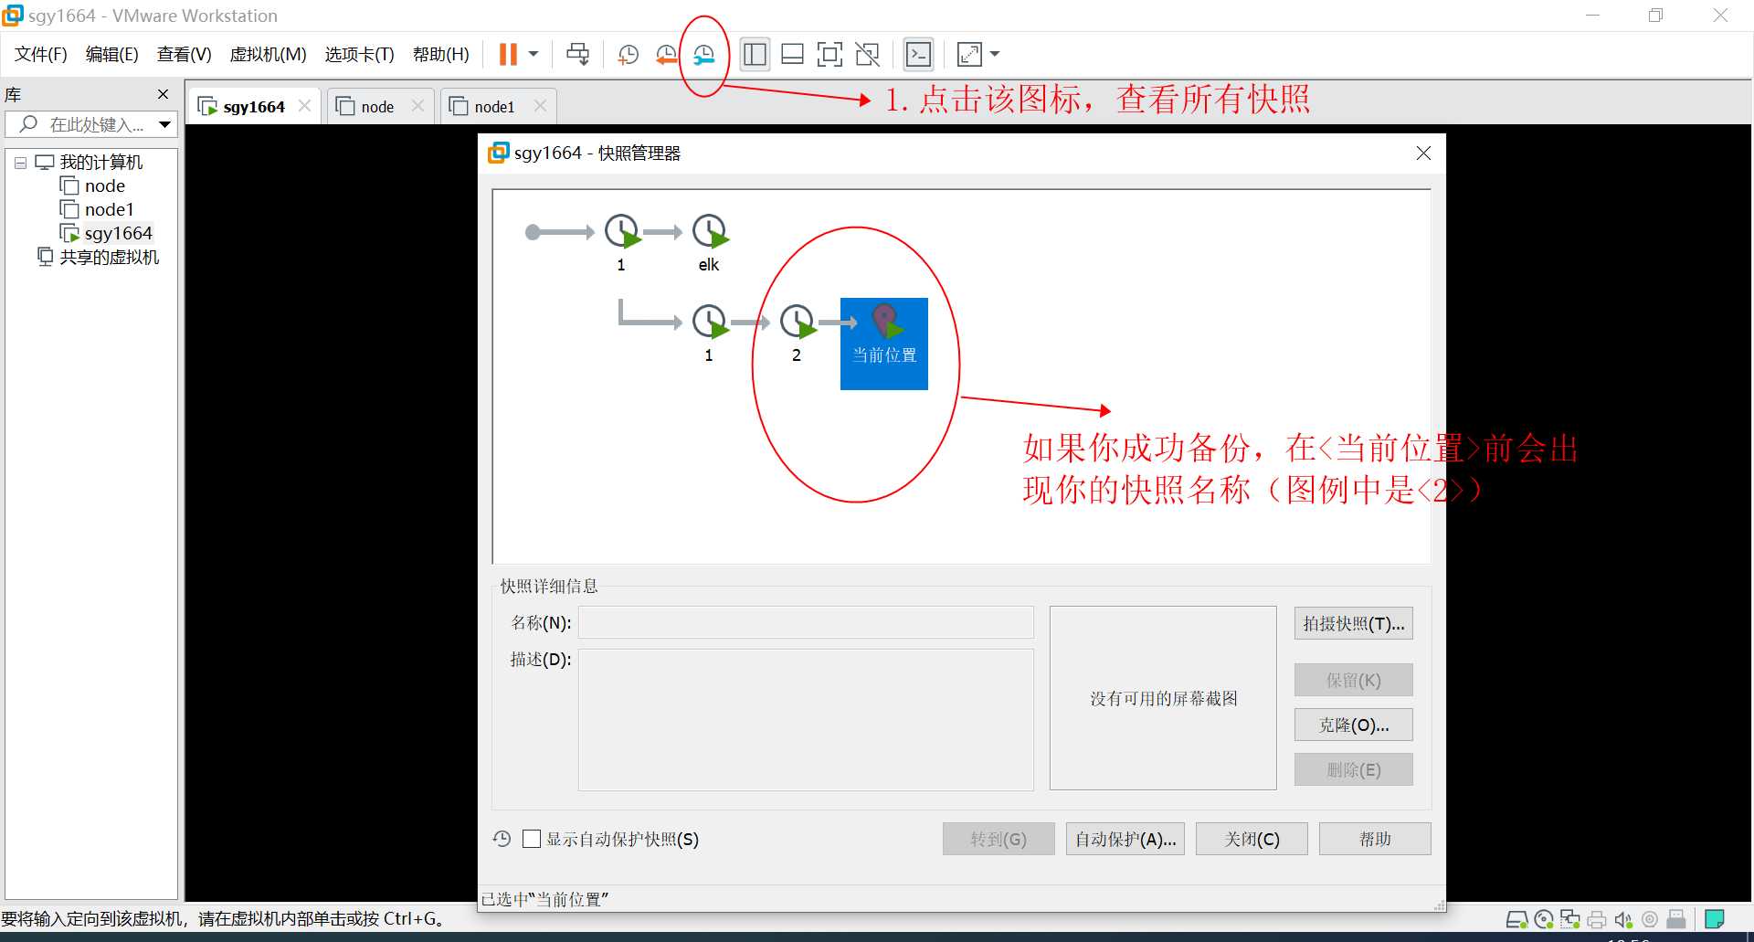Click the webcam device status icon
Screen dimensions: 1754x942
[x=1650, y=919]
